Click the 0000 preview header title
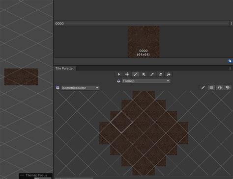 pos(59,24)
